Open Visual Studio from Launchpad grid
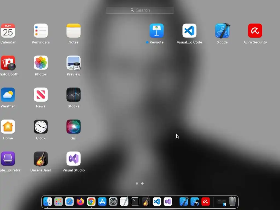Screen dimensions: 280x210 pos(74,159)
